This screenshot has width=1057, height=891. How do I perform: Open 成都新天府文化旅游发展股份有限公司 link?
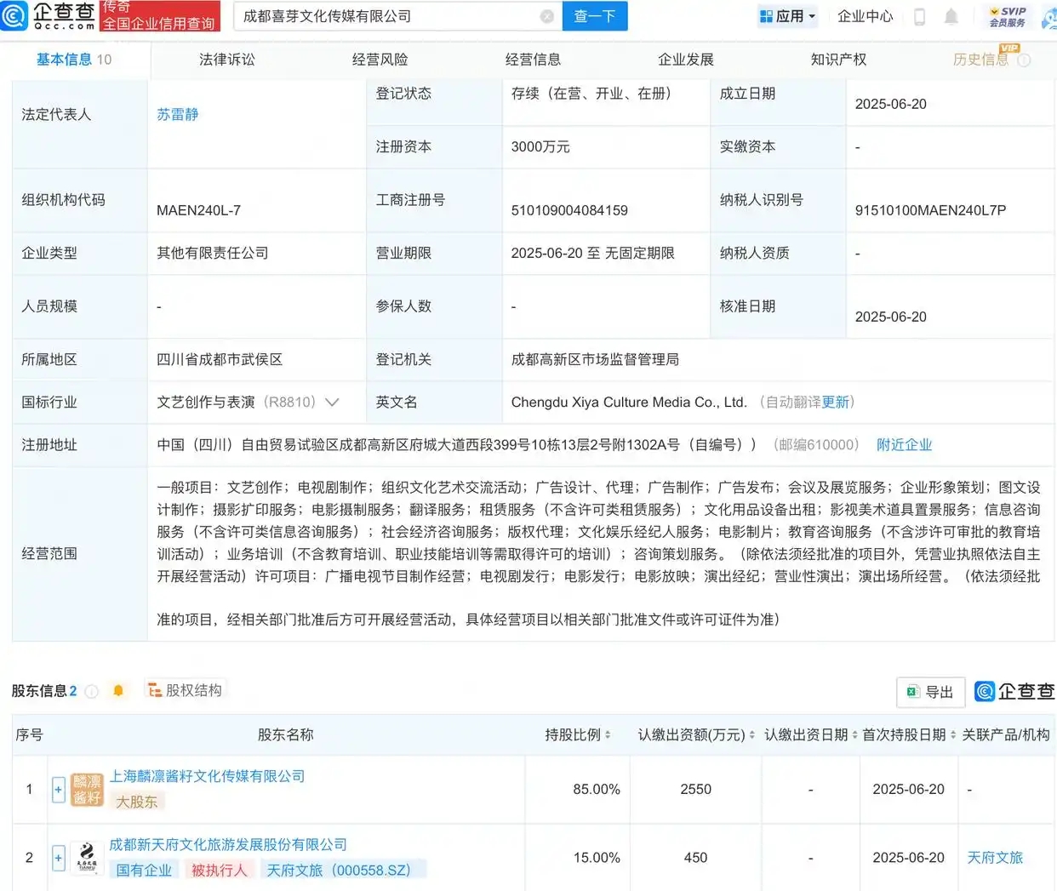(228, 845)
